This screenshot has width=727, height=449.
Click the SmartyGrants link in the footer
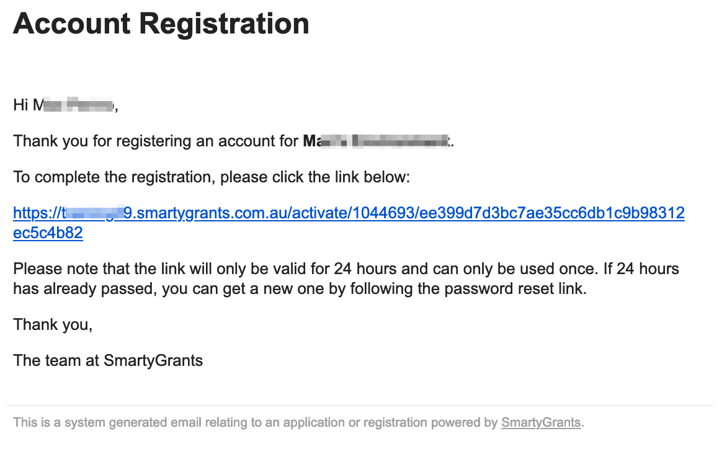(541, 423)
